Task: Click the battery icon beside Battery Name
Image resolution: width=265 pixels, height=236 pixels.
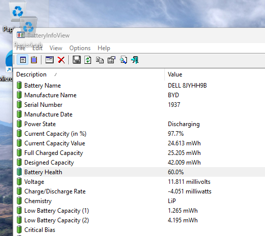Action: click(19, 85)
